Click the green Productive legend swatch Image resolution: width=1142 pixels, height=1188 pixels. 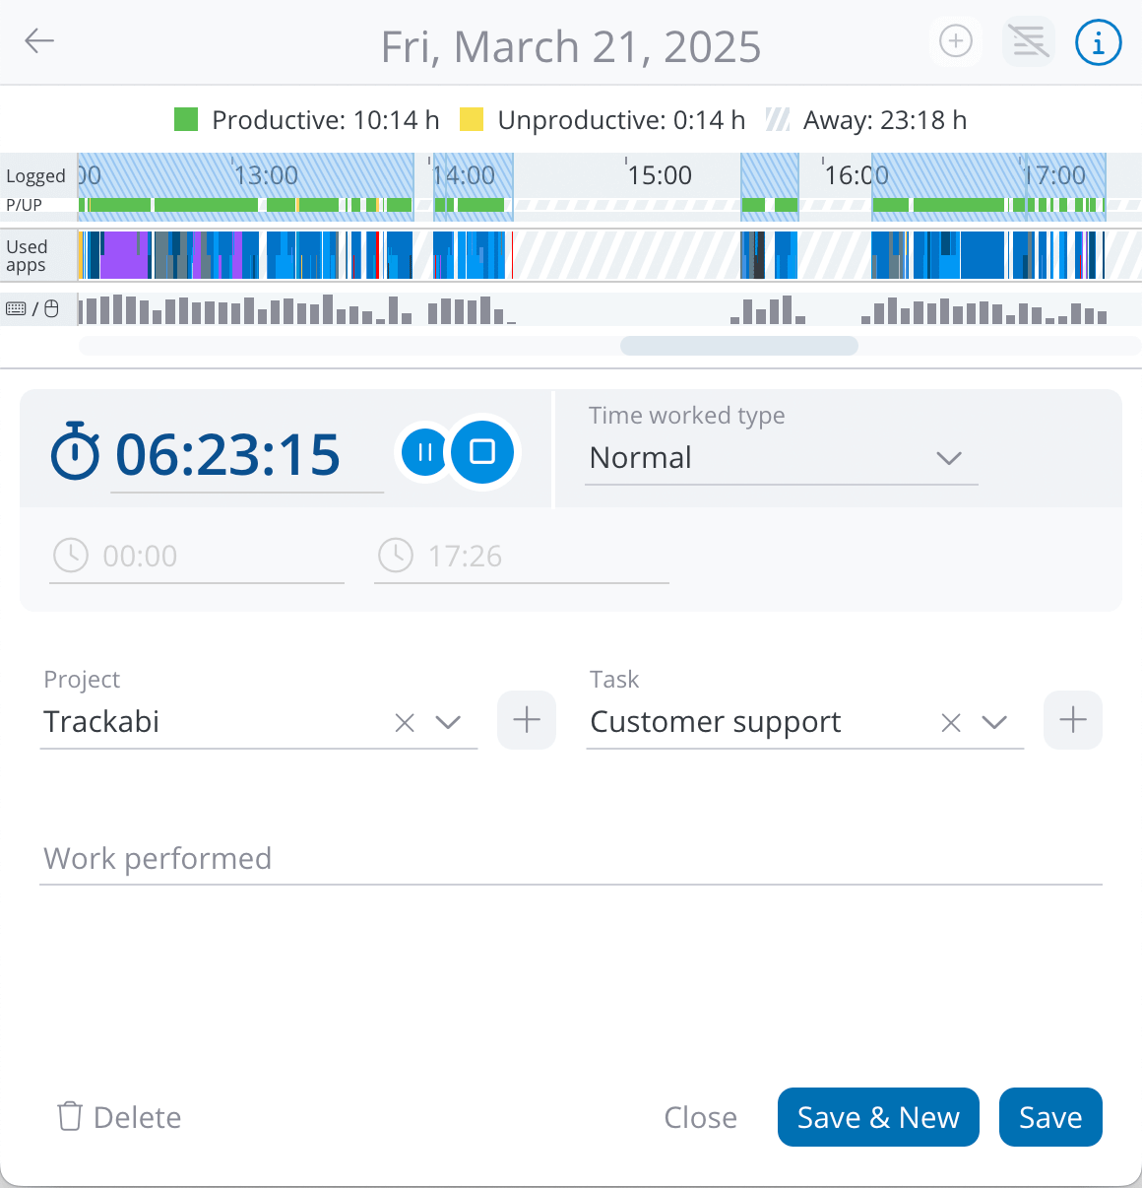[x=186, y=118]
